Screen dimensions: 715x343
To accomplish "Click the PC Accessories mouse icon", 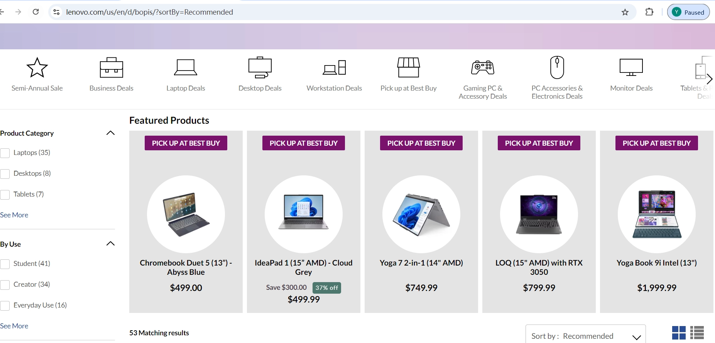I will coord(557,67).
